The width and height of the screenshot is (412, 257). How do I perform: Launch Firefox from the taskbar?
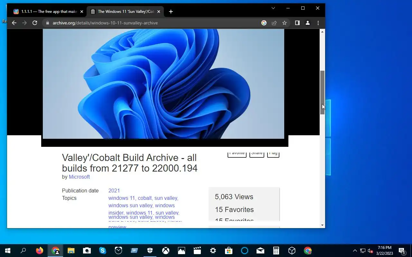point(40,251)
